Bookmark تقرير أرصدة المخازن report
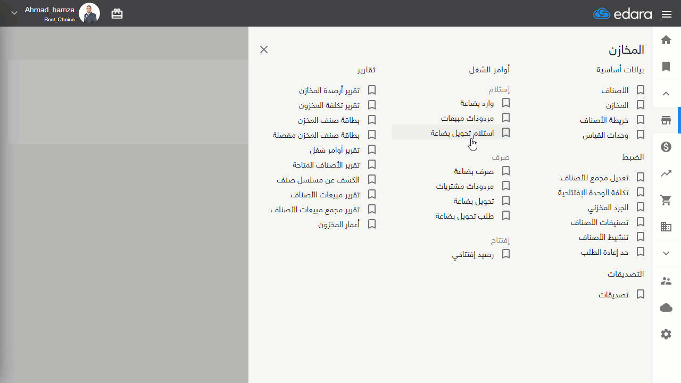The height and width of the screenshot is (383, 681). click(372, 90)
